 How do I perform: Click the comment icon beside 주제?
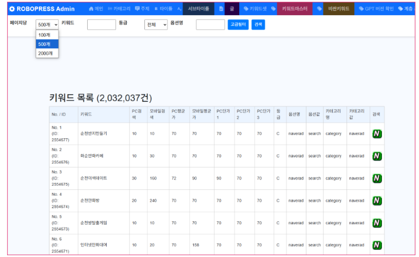pyautogui.click(x=137, y=9)
